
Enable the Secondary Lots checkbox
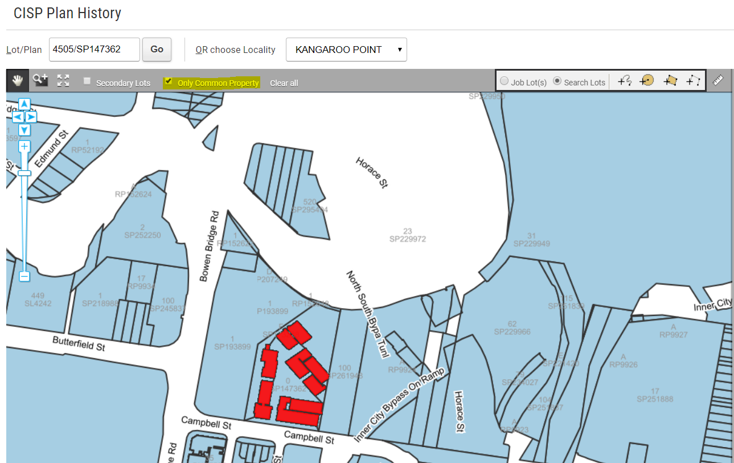[x=87, y=81]
